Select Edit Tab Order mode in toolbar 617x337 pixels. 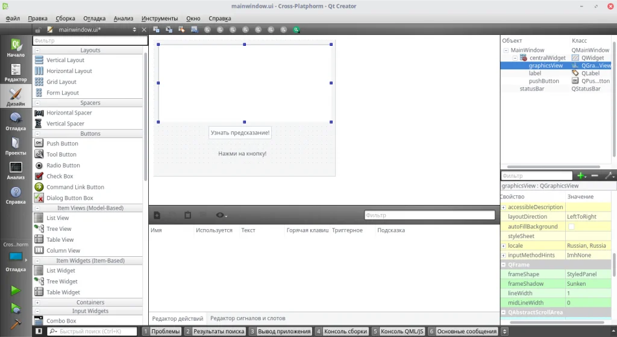(x=195, y=30)
